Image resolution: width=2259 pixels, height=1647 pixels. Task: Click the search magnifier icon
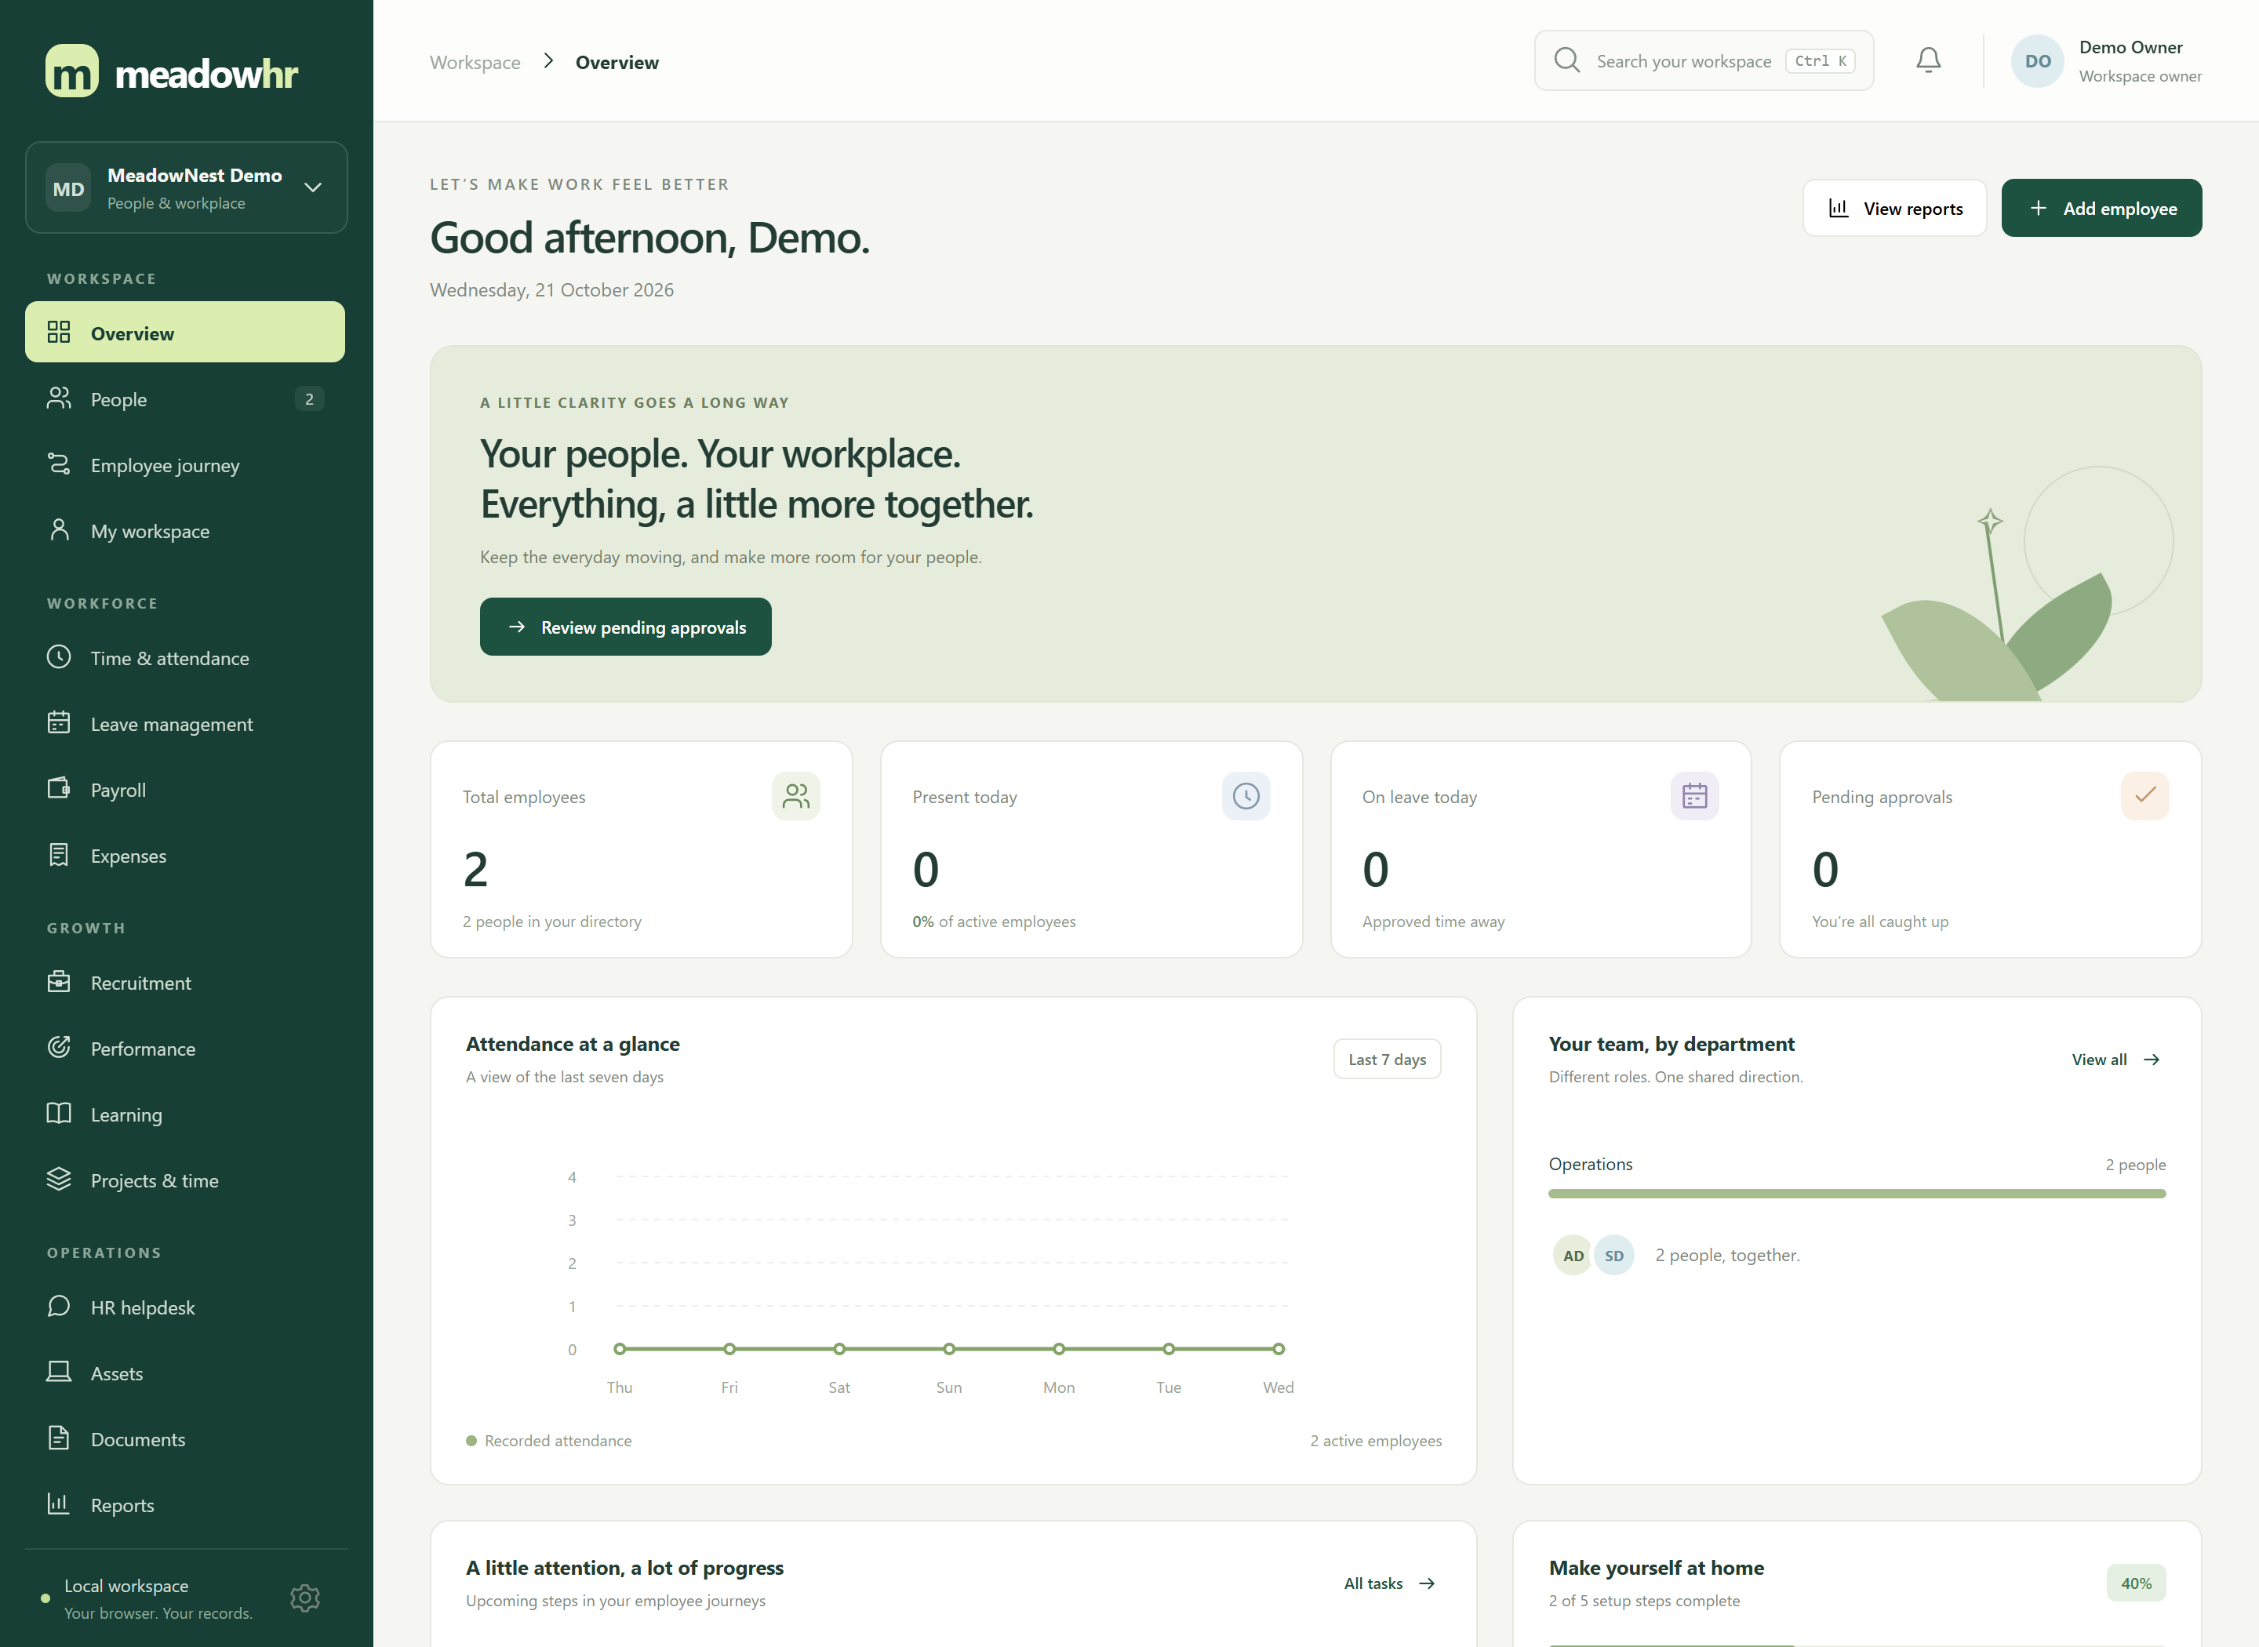[1566, 61]
